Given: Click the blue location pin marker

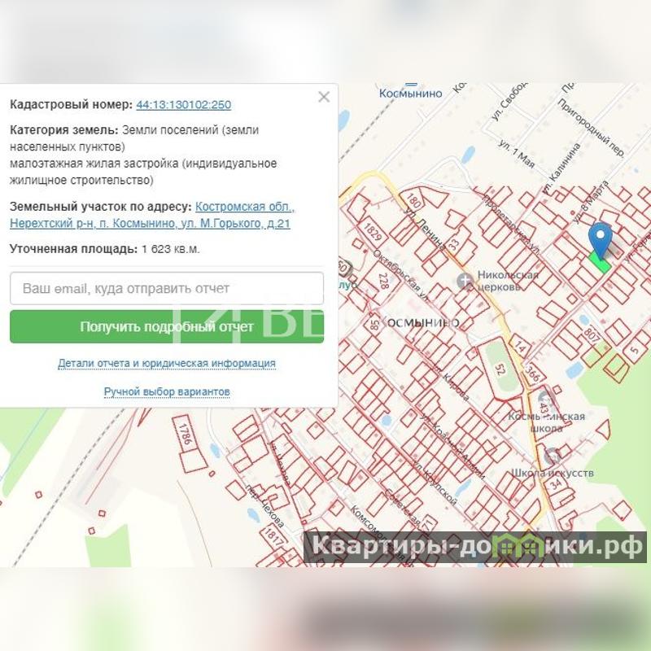Looking at the screenshot, I should click(601, 239).
